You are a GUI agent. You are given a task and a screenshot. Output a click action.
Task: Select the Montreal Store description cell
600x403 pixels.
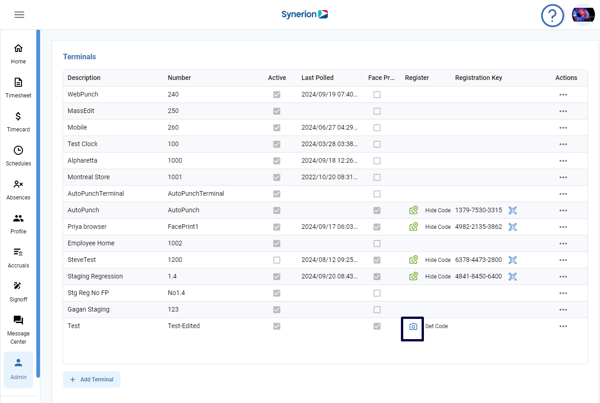89,177
